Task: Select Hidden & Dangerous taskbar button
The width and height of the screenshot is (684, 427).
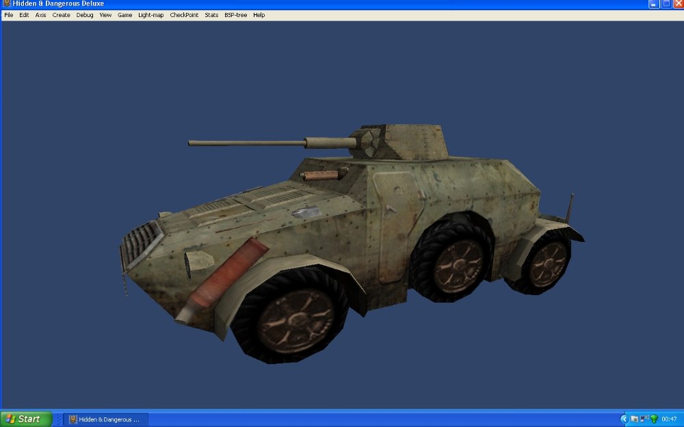Action: [105, 419]
